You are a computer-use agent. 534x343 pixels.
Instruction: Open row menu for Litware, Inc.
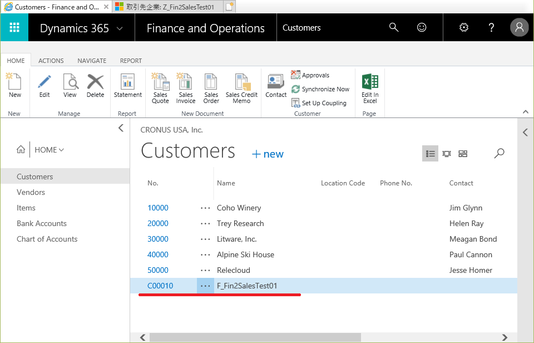pos(205,239)
